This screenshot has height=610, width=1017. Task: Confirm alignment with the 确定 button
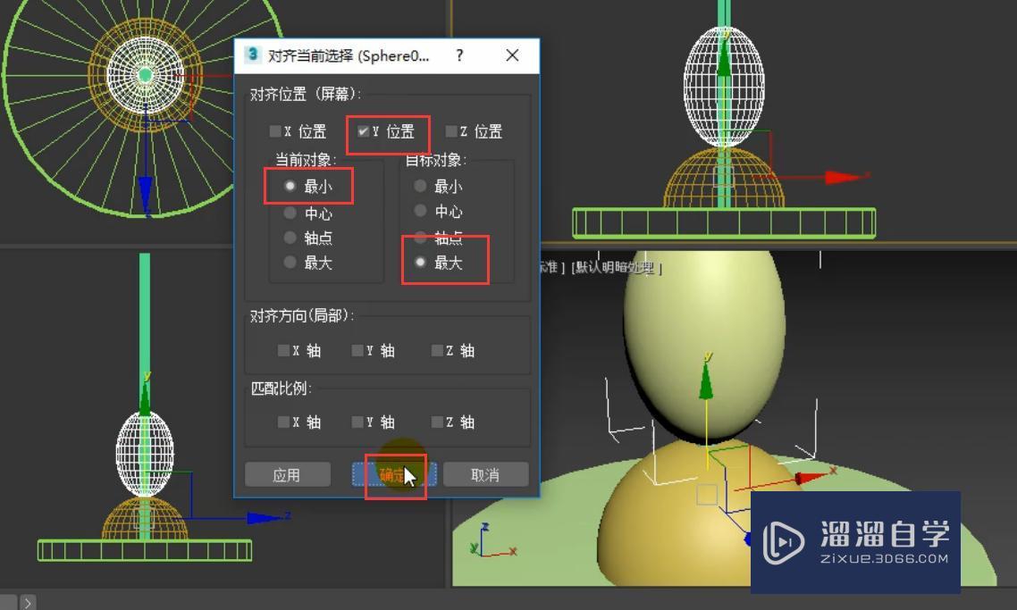pyautogui.click(x=394, y=474)
